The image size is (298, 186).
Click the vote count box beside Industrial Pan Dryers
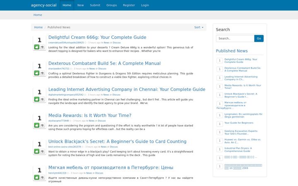(220, 149)
